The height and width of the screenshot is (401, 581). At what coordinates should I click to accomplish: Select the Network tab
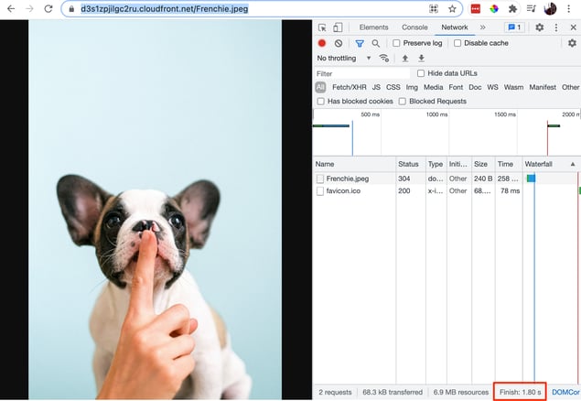pyautogui.click(x=455, y=27)
